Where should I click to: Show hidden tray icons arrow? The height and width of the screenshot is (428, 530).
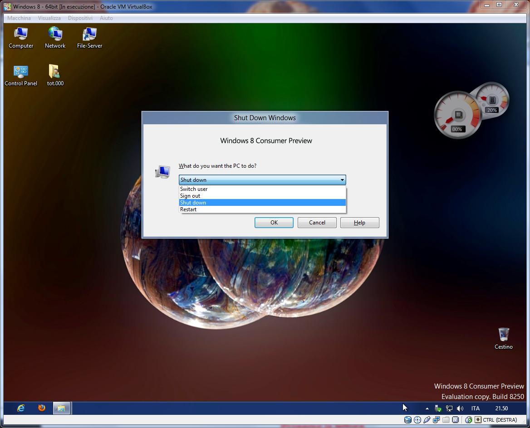coord(427,409)
